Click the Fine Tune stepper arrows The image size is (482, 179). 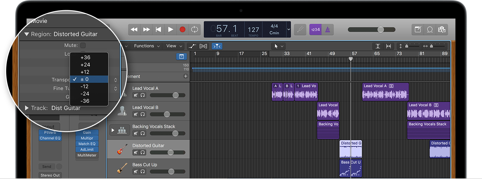(x=116, y=89)
